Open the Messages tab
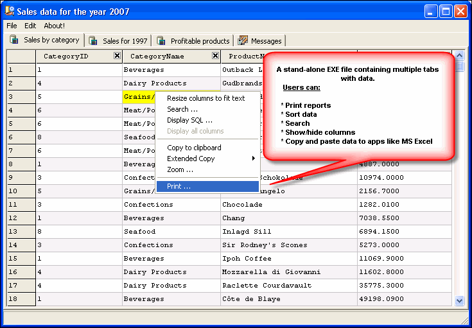The image size is (472, 328). point(259,41)
